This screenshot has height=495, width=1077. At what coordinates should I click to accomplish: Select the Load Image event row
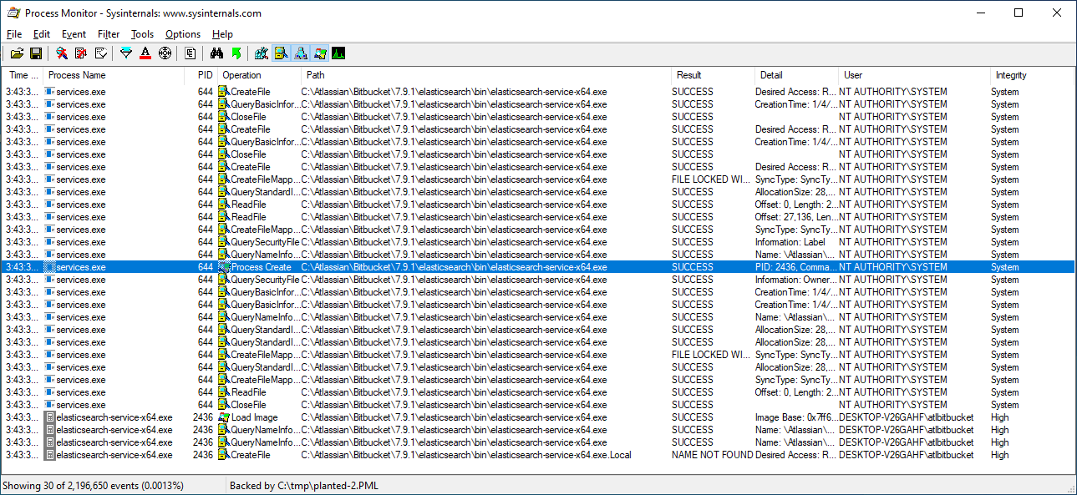(x=538, y=417)
